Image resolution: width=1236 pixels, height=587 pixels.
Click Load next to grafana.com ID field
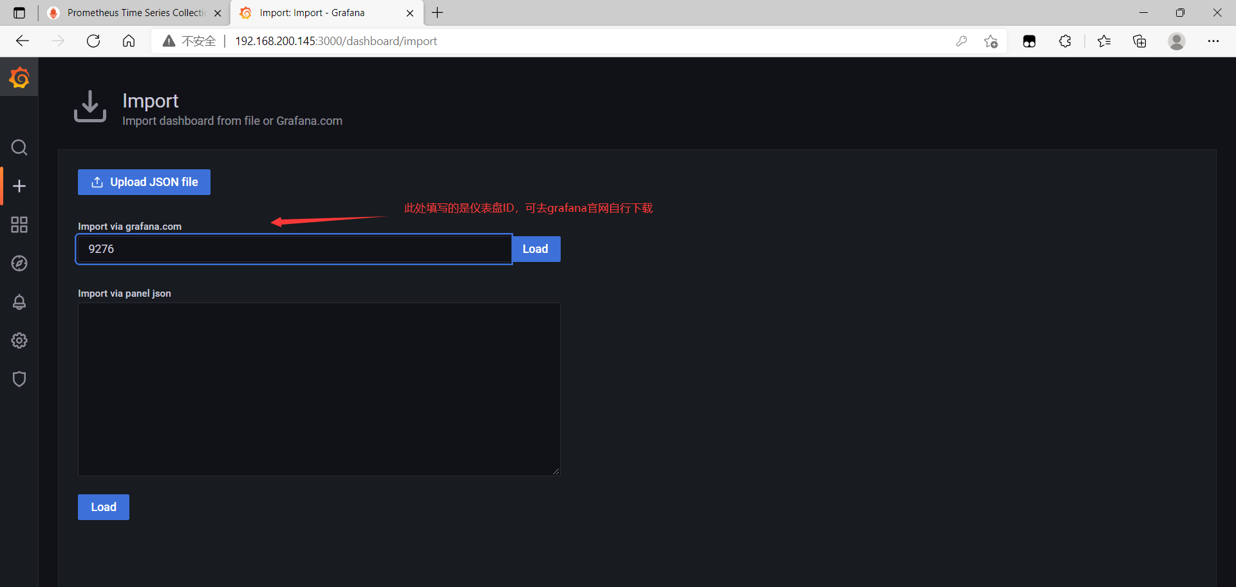[x=536, y=249]
